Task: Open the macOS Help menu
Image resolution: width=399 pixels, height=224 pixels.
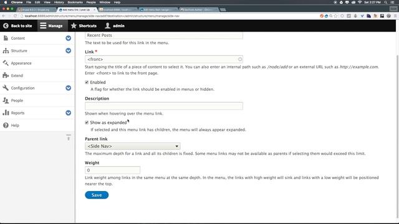Action: [117, 2]
